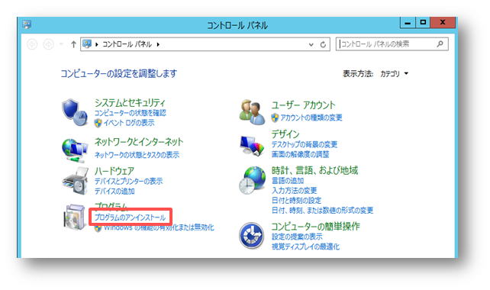490x290 pixels.
Task: Open 設定の提案の表示 link
Action: [297, 237]
